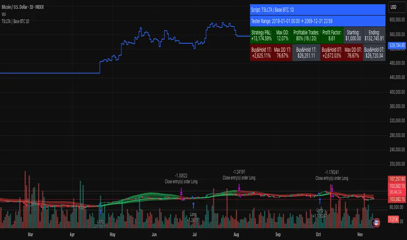This screenshot has width=407, height=240.
Task: Click the Buy&Hold 0T +2,672.03% cell
Action: 332,53
